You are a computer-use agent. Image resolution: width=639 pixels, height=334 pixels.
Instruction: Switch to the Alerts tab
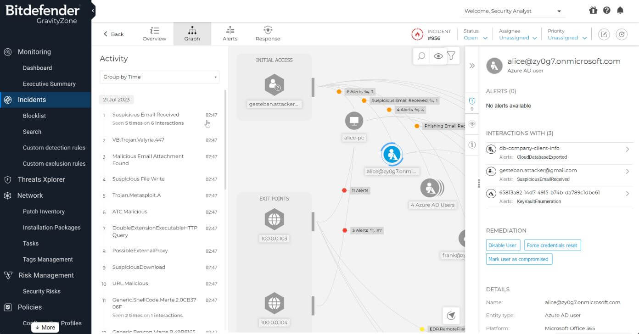point(230,34)
